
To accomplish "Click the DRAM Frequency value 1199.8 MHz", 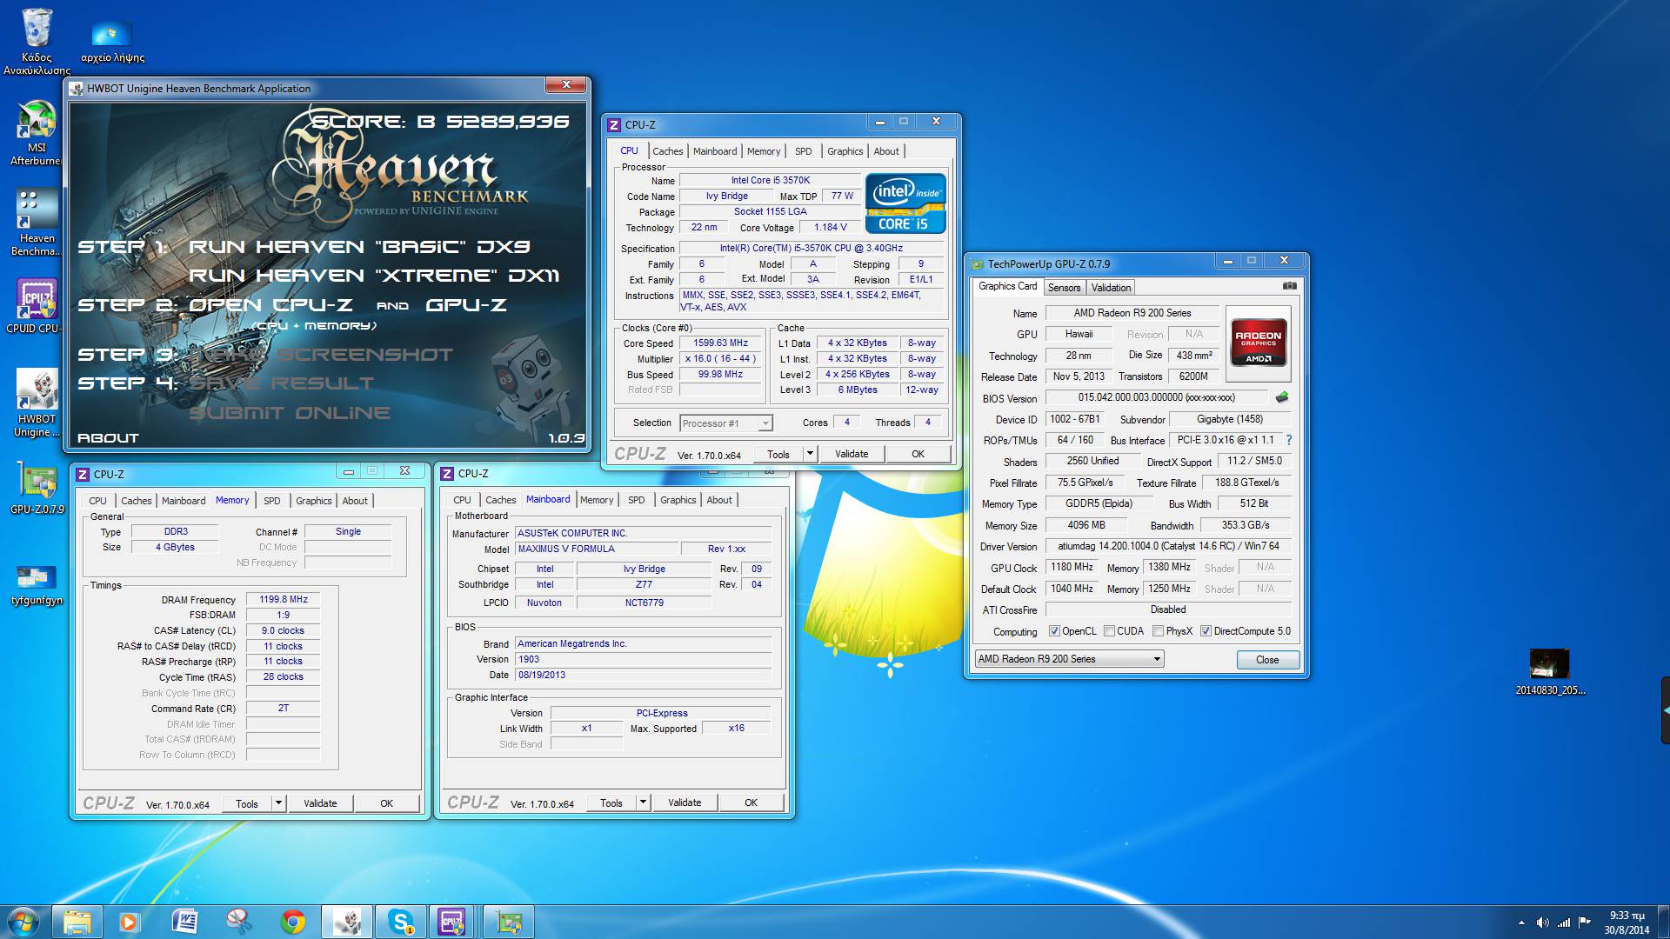I will (x=284, y=600).
